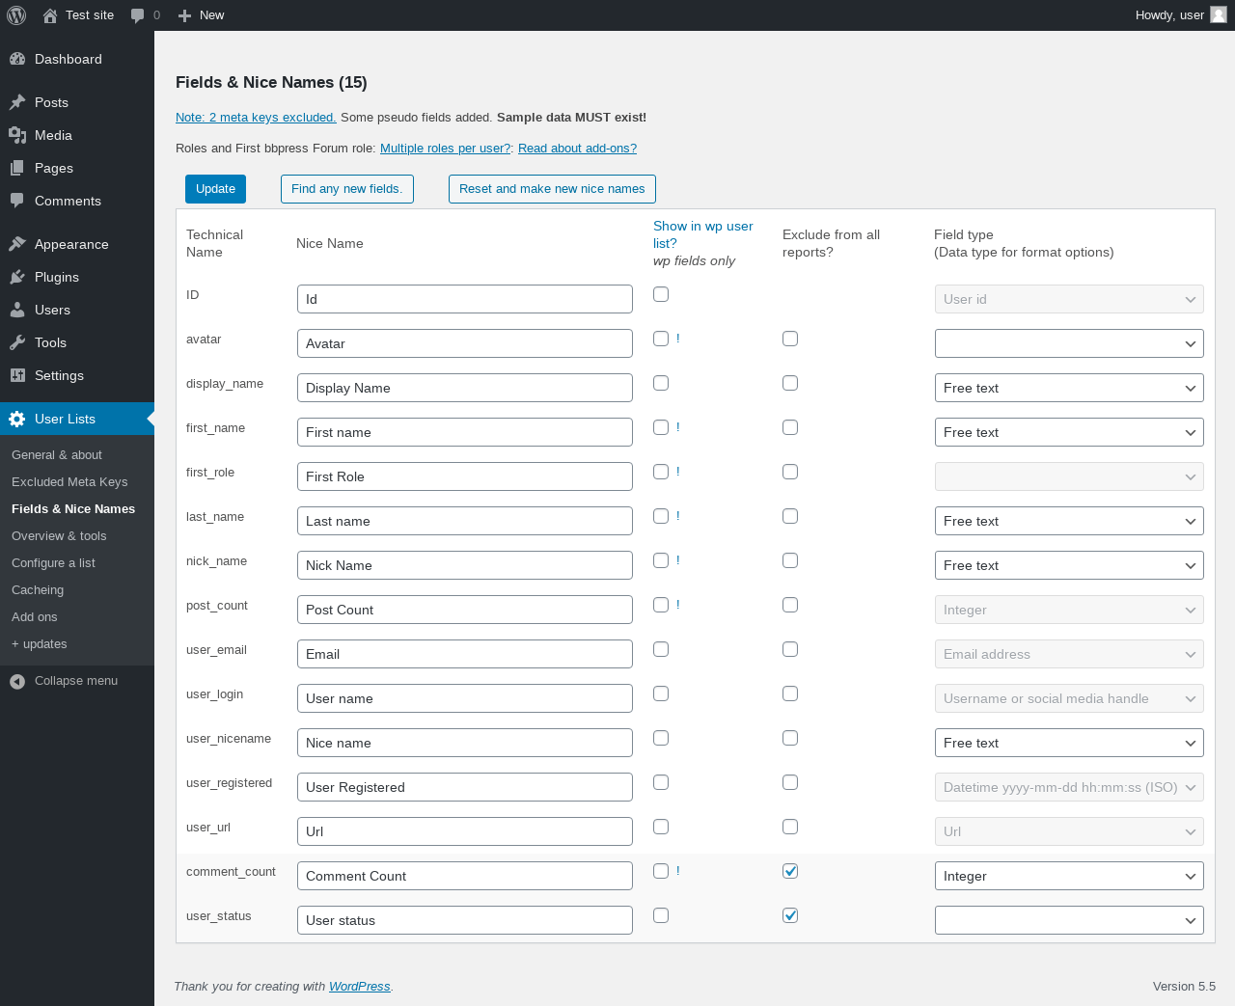Go to Excluded Meta Keys submenu
Screen dimensions: 1235x1006
(69, 482)
